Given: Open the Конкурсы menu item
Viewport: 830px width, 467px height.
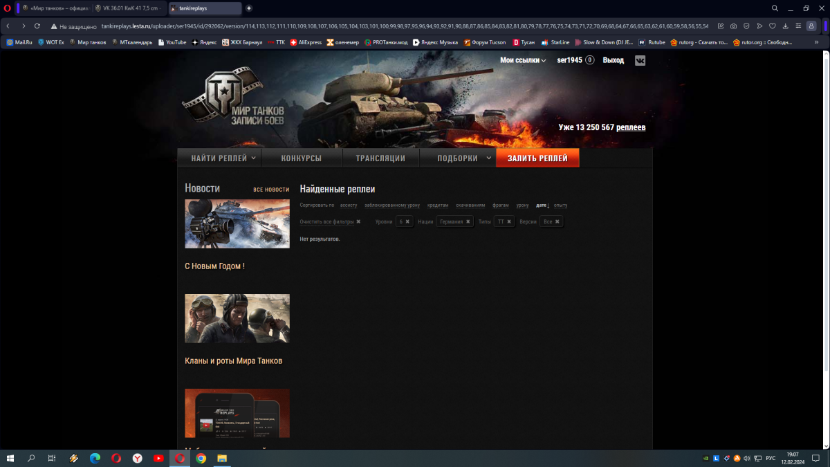Looking at the screenshot, I should pyautogui.click(x=302, y=158).
